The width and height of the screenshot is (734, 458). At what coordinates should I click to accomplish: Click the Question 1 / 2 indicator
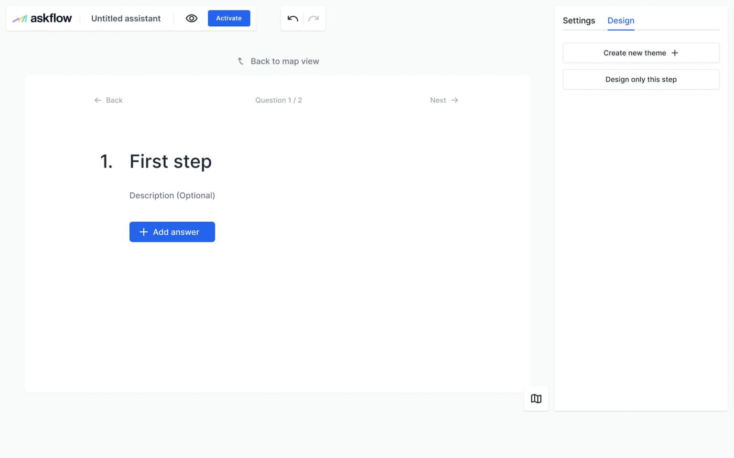279,100
